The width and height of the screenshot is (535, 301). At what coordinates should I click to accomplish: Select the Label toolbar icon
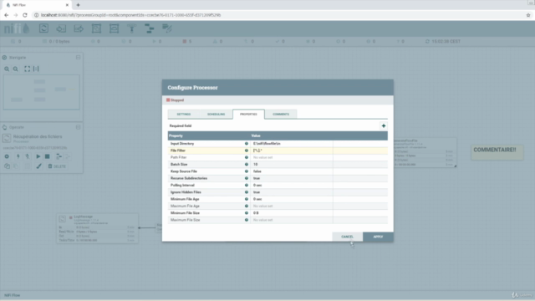pyautogui.click(x=167, y=28)
